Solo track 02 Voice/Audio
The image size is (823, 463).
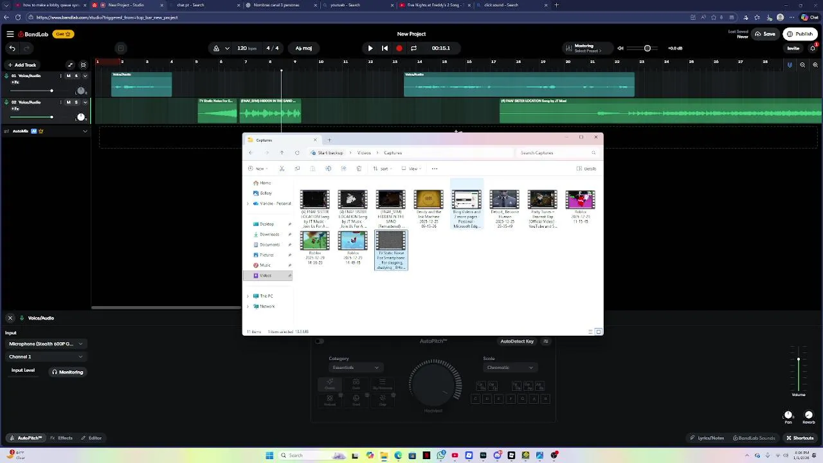[x=76, y=102]
